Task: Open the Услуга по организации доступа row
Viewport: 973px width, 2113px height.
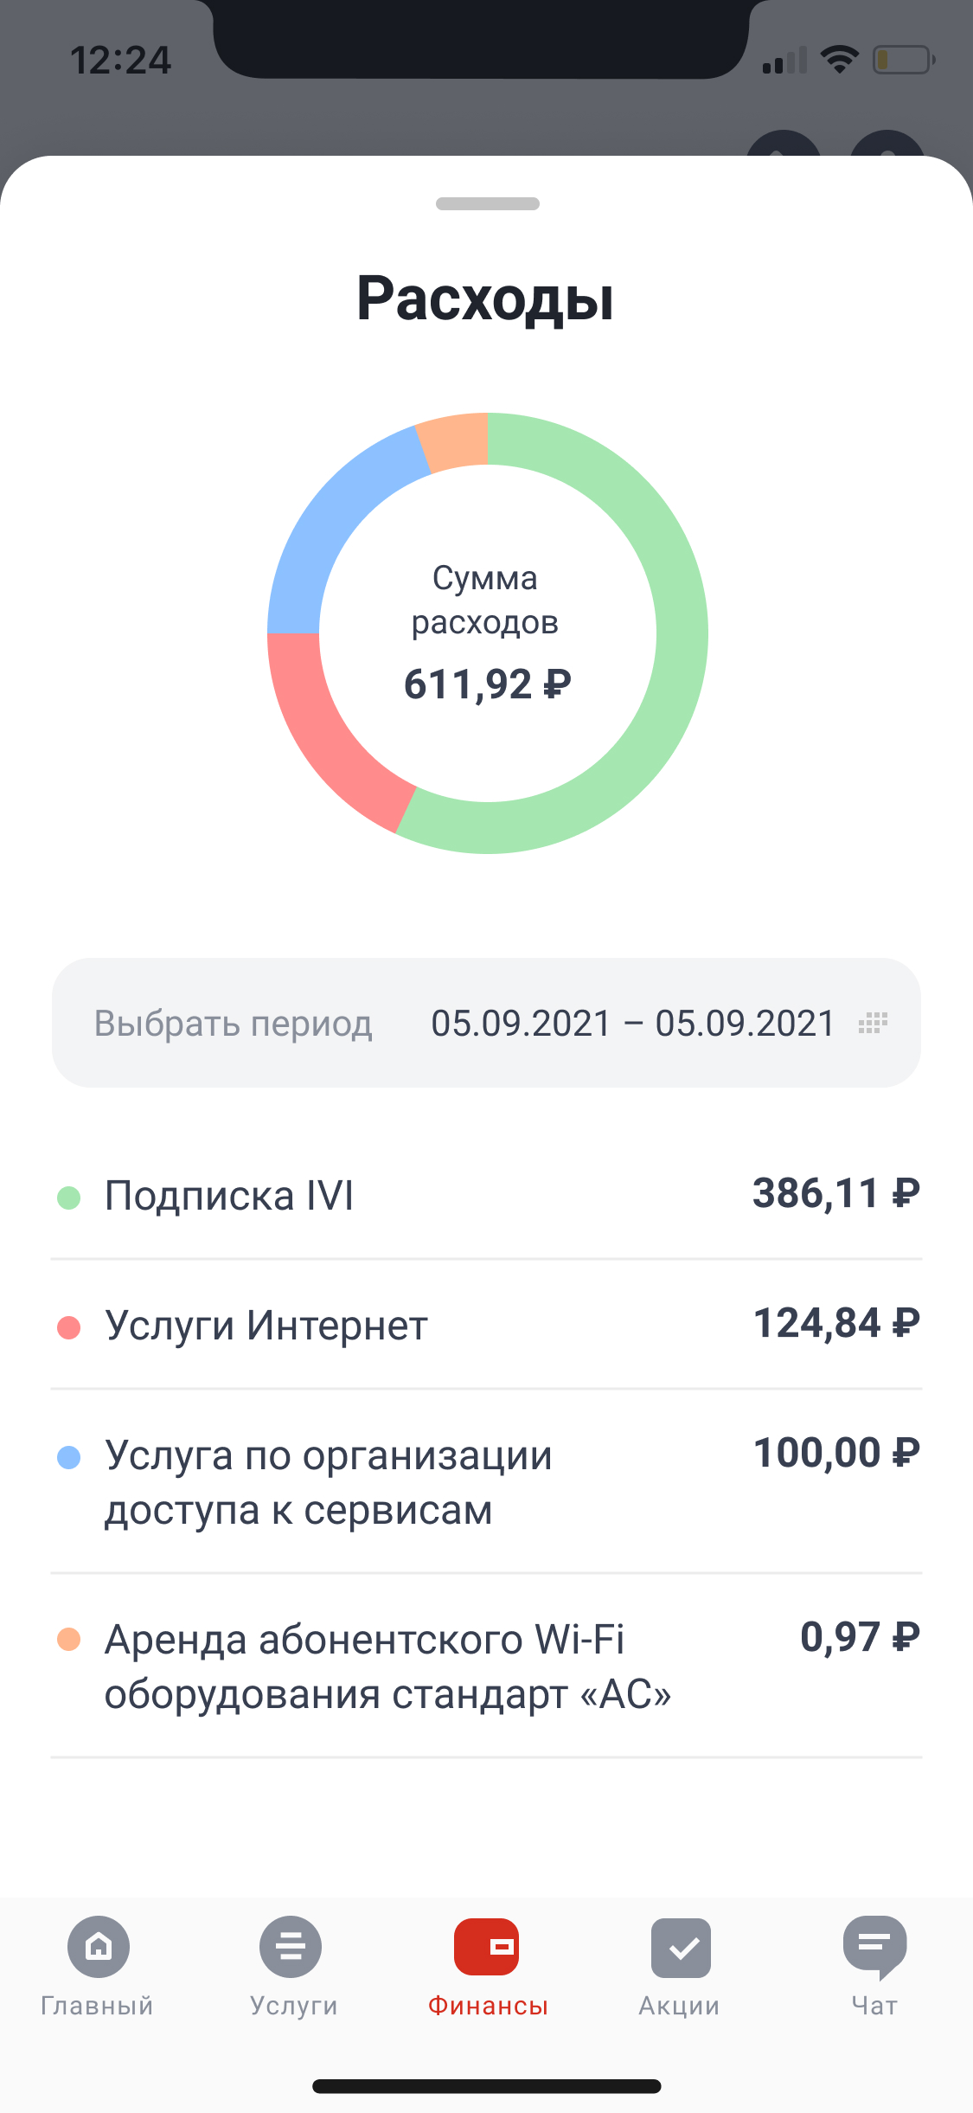Action: (x=486, y=1481)
